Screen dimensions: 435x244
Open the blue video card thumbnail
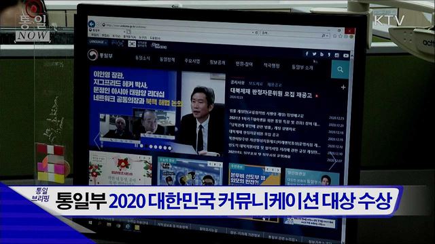190,171
